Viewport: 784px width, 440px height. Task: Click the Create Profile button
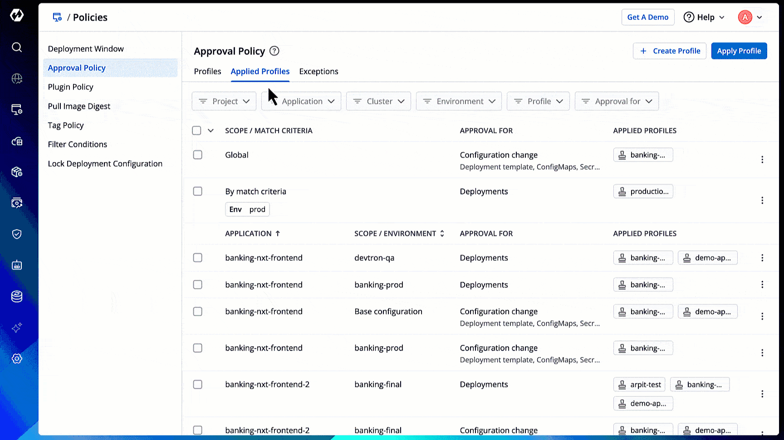[669, 51]
